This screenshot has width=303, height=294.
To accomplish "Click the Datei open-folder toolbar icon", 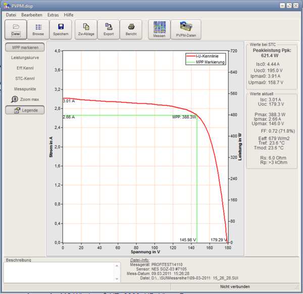I will click(x=16, y=29).
